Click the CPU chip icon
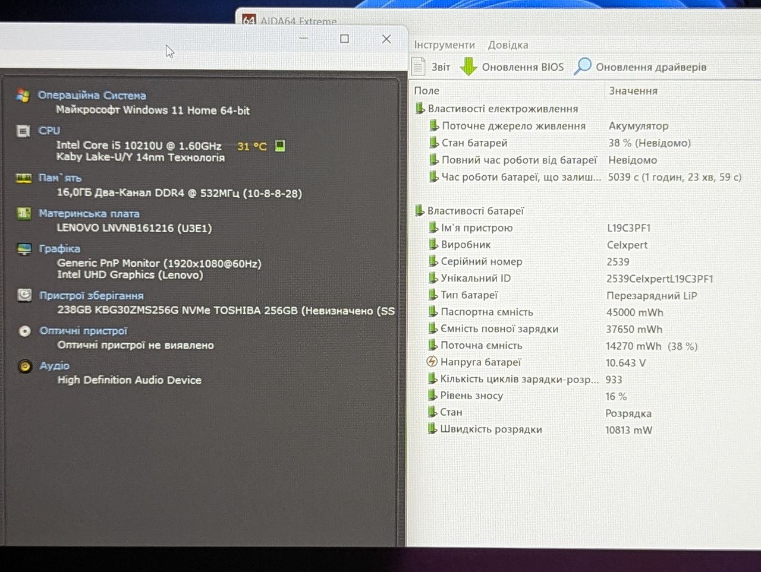This screenshot has height=572, width=761. click(23, 131)
